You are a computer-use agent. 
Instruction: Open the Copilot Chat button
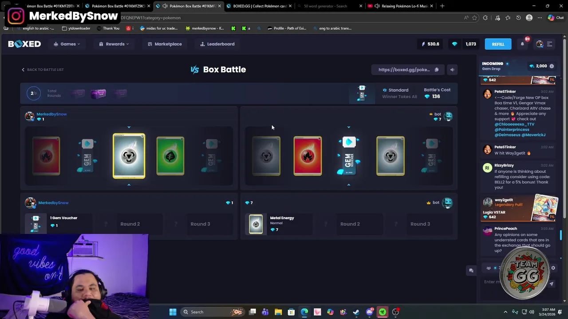[556, 18]
